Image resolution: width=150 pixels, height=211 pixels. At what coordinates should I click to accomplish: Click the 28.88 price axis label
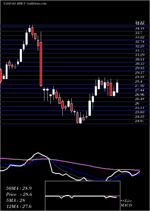[x=139, y=77]
